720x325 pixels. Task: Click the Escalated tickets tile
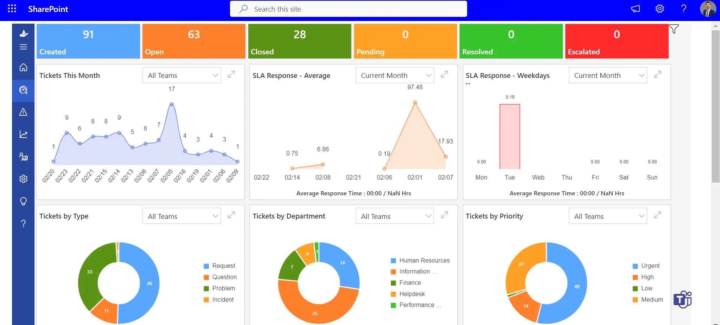point(617,41)
